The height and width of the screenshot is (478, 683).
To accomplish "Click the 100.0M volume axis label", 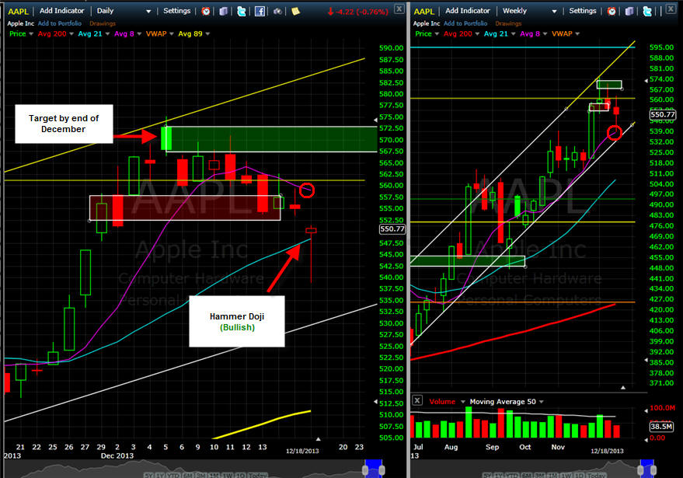I will (x=662, y=408).
